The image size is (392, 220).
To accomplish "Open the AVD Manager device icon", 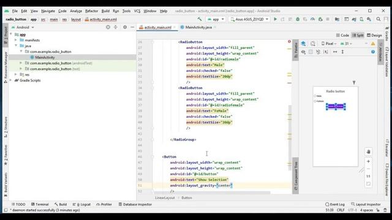I will tap(361, 19).
